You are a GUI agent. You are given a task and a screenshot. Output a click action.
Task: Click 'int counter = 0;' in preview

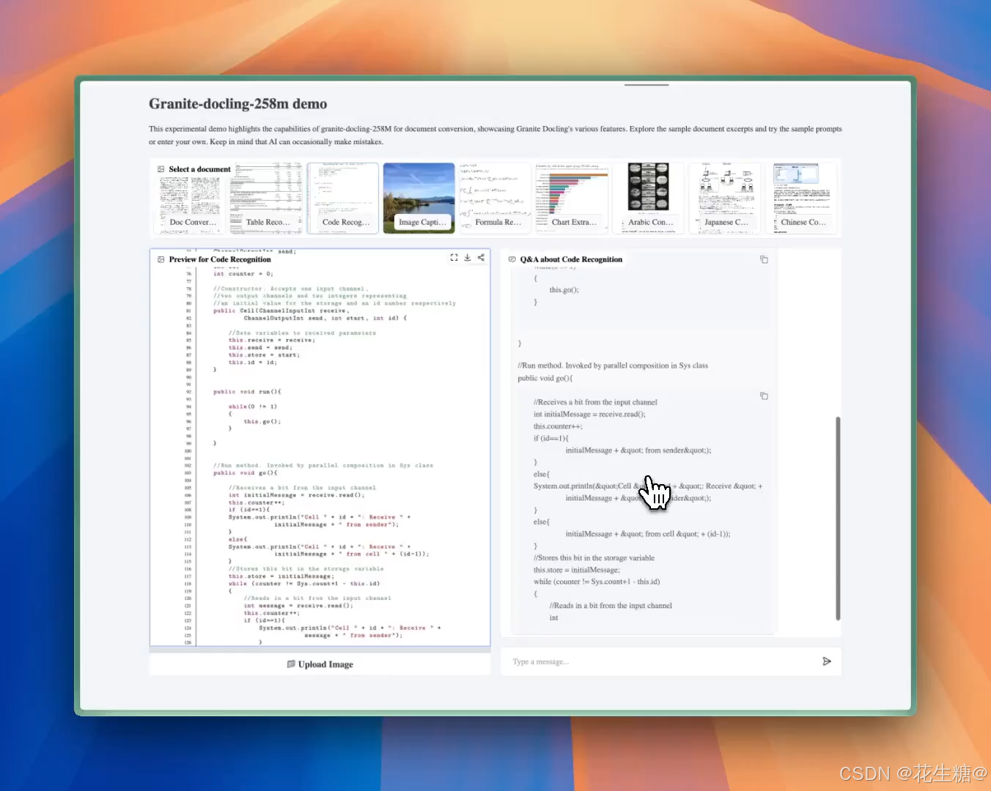pyautogui.click(x=243, y=274)
